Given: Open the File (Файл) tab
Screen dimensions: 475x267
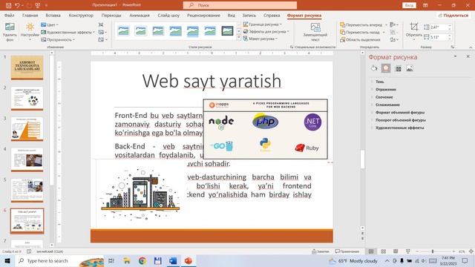Looking at the screenshot, I should (x=10, y=15).
